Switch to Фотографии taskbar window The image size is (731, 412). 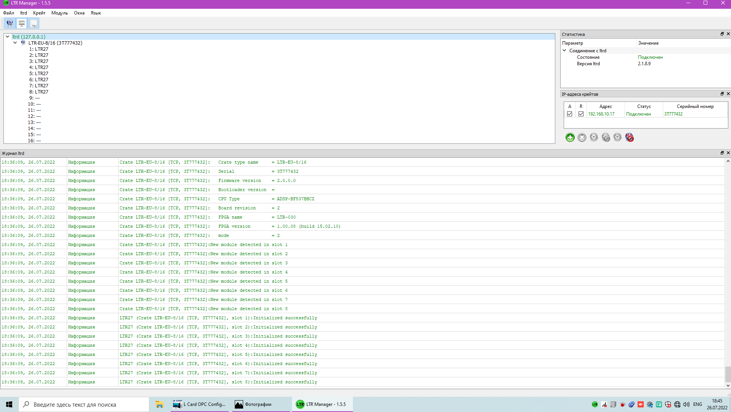261,404
